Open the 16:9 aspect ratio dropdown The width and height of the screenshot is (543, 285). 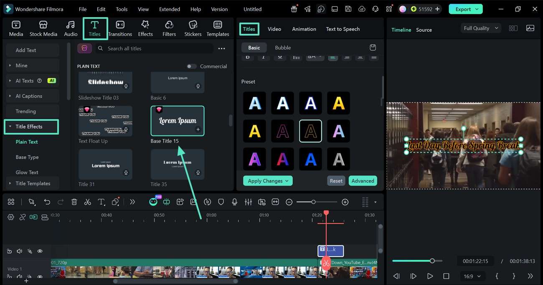[x=472, y=276]
